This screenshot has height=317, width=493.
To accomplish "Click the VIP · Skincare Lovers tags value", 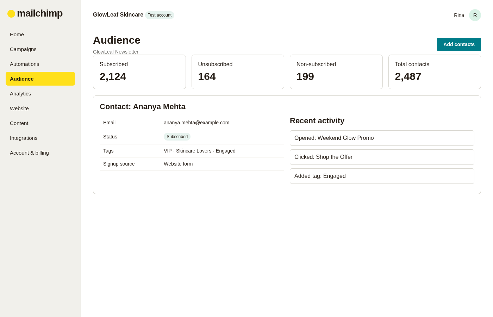I will (x=200, y=151).
